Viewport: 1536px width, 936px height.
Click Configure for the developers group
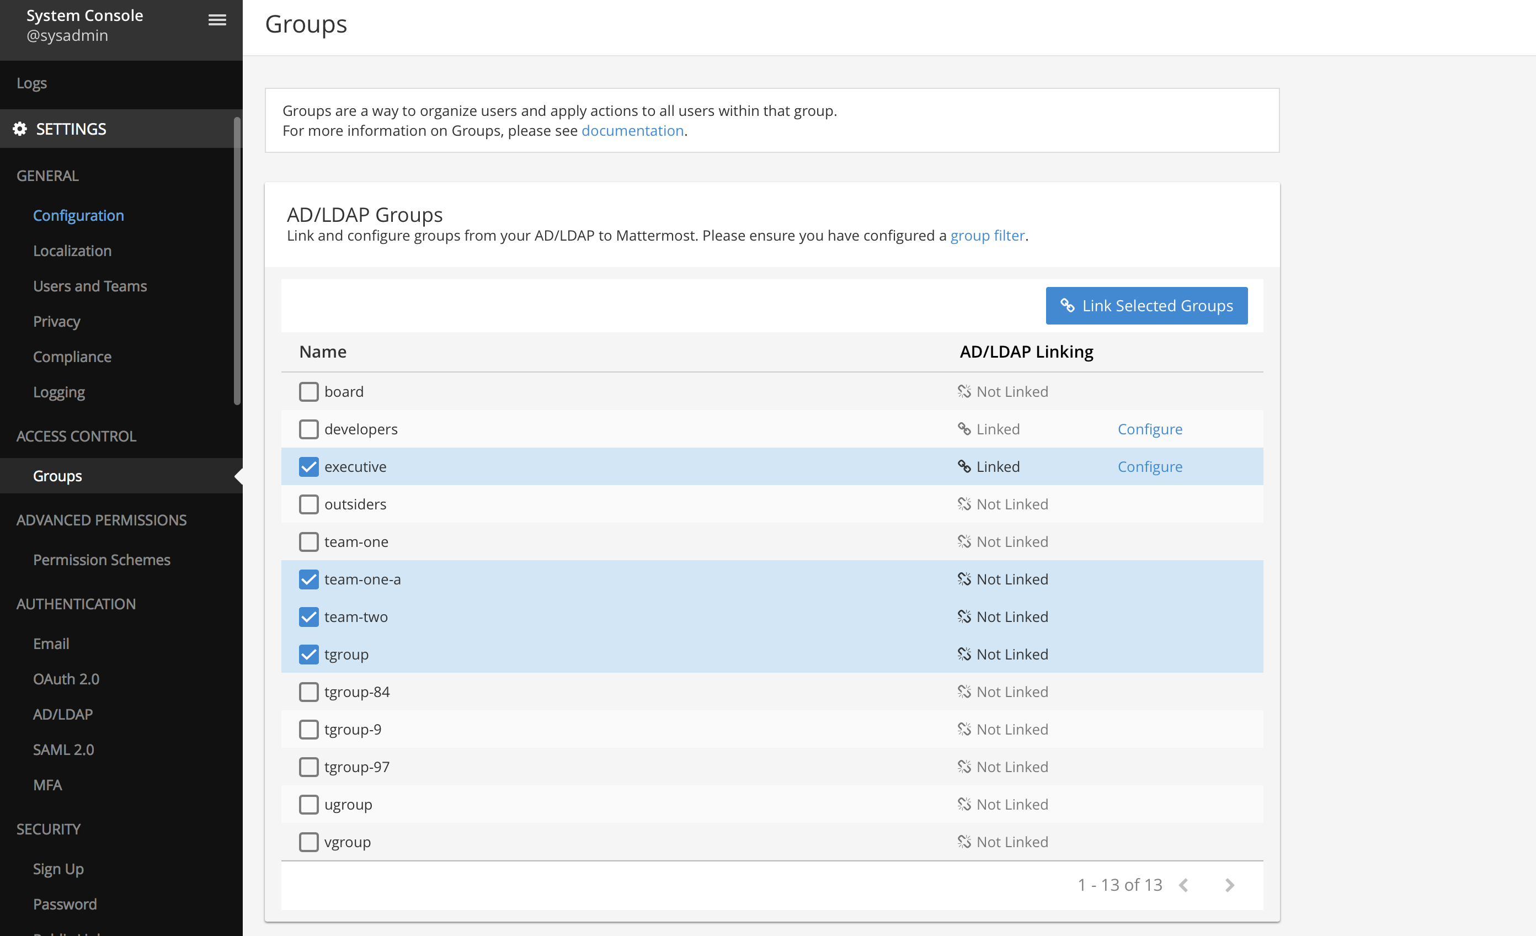tap(1149, 428)
